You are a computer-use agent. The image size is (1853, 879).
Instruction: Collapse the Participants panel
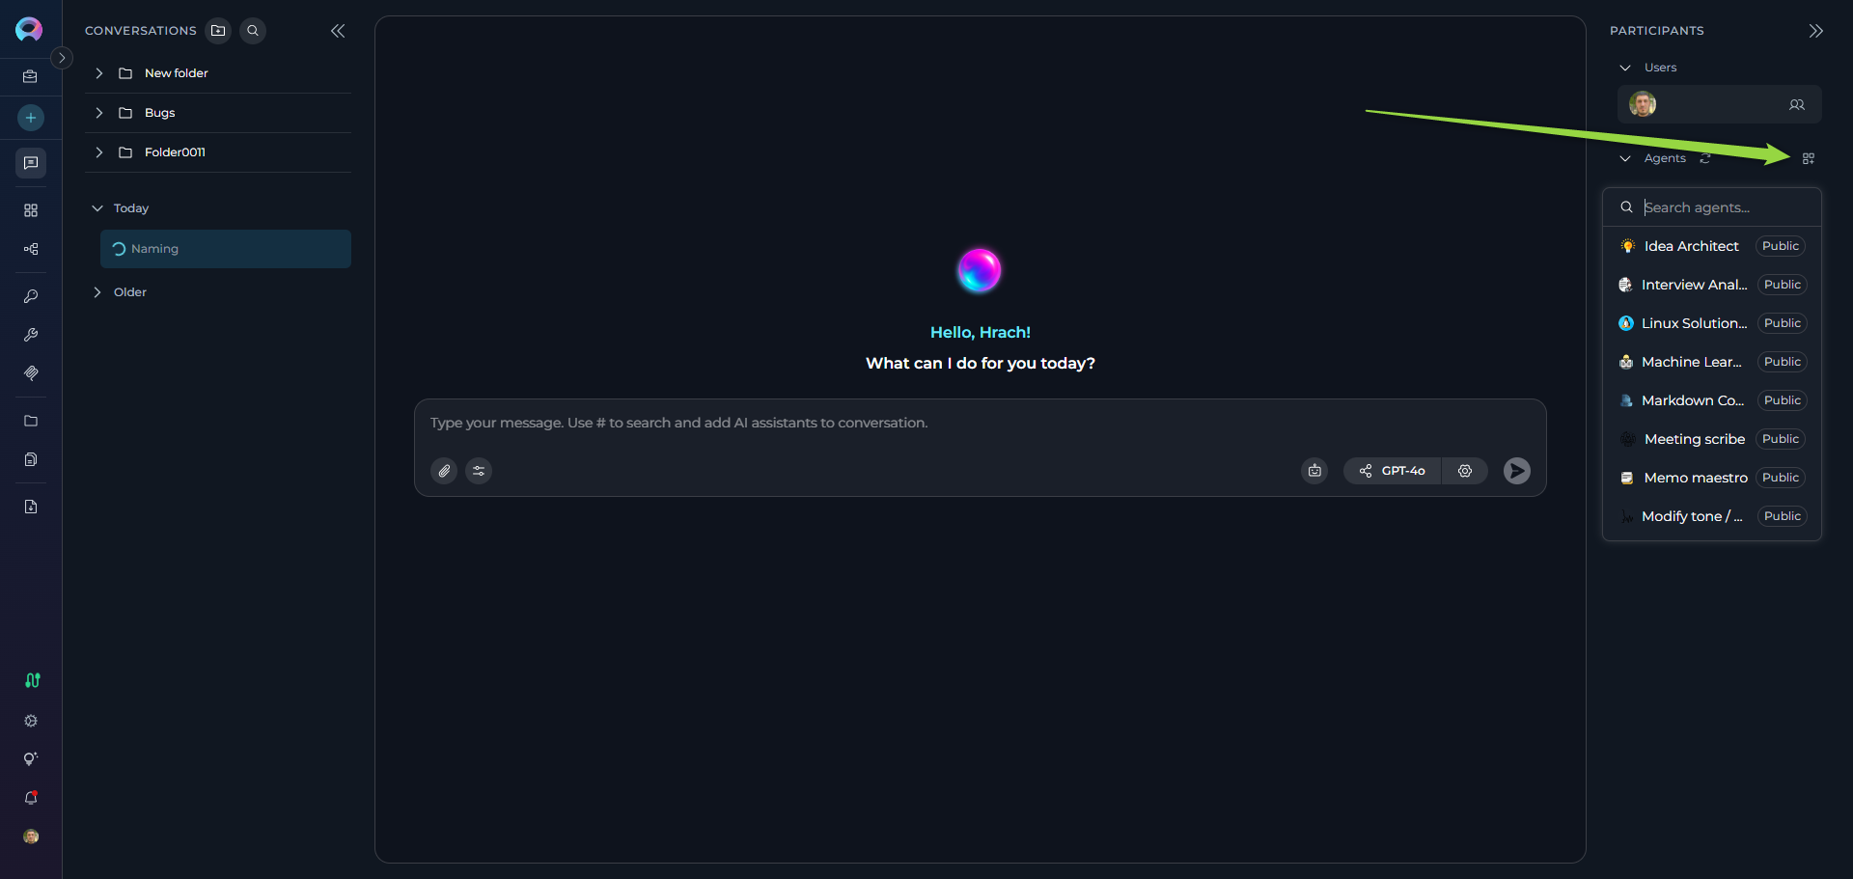[x=1815, y=31]
